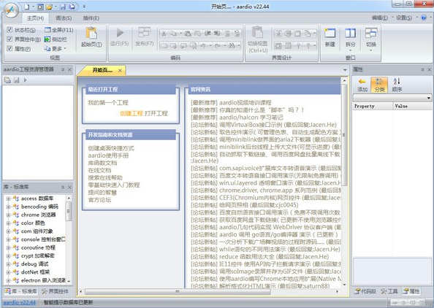The image size is (434, 308).
Task: Click the 顺序 sort order icon
Action: pos(397,81)
